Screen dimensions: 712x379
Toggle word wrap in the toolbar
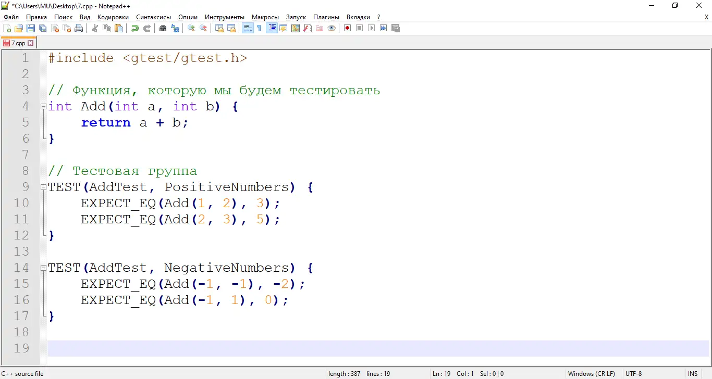tap(248, 28)
